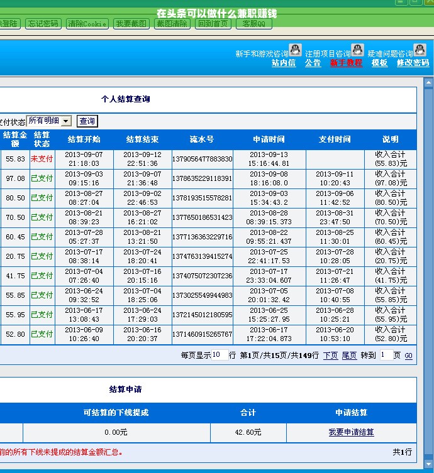
Task: Click scrollbar down arrow at bottom right
Action: point(428,464)
